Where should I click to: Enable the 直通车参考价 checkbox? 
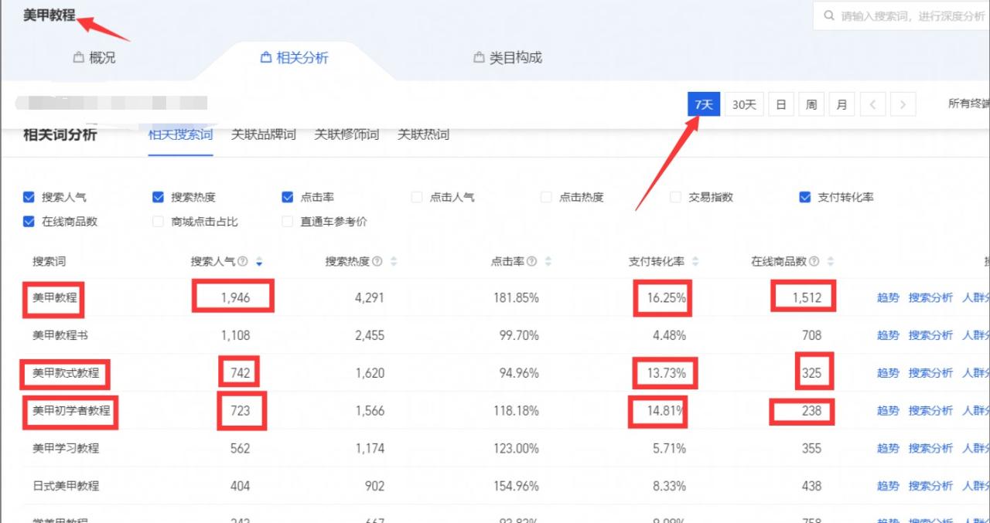(288, 222)
